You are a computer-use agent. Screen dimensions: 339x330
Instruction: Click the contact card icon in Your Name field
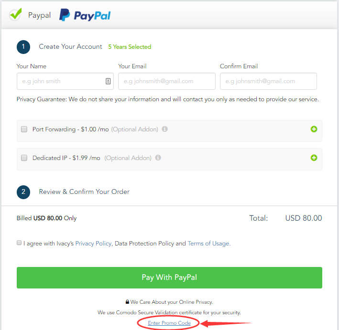click(108, 81)
